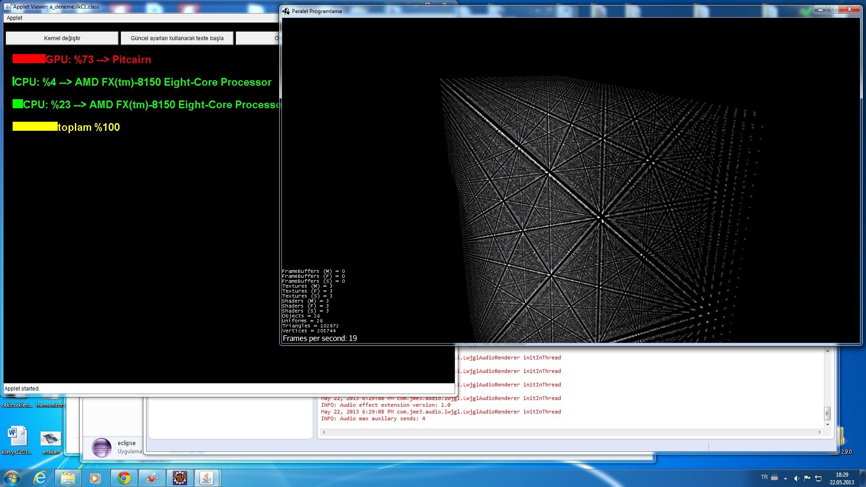The image size is (866, 487).
Task: Switch to the molecule app on taskbar
Action: 152,478
